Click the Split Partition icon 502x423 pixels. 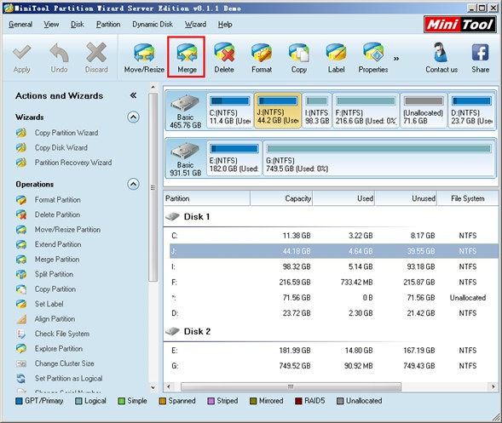coord(21,274)
